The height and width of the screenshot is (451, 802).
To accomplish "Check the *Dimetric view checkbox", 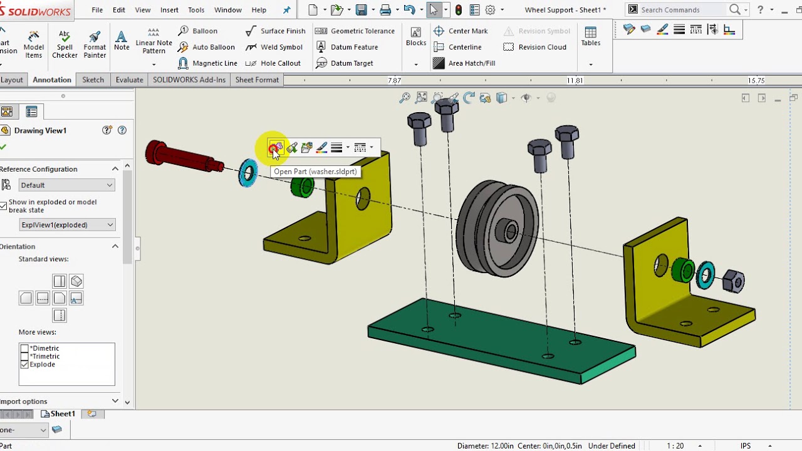I will point(24,348).
